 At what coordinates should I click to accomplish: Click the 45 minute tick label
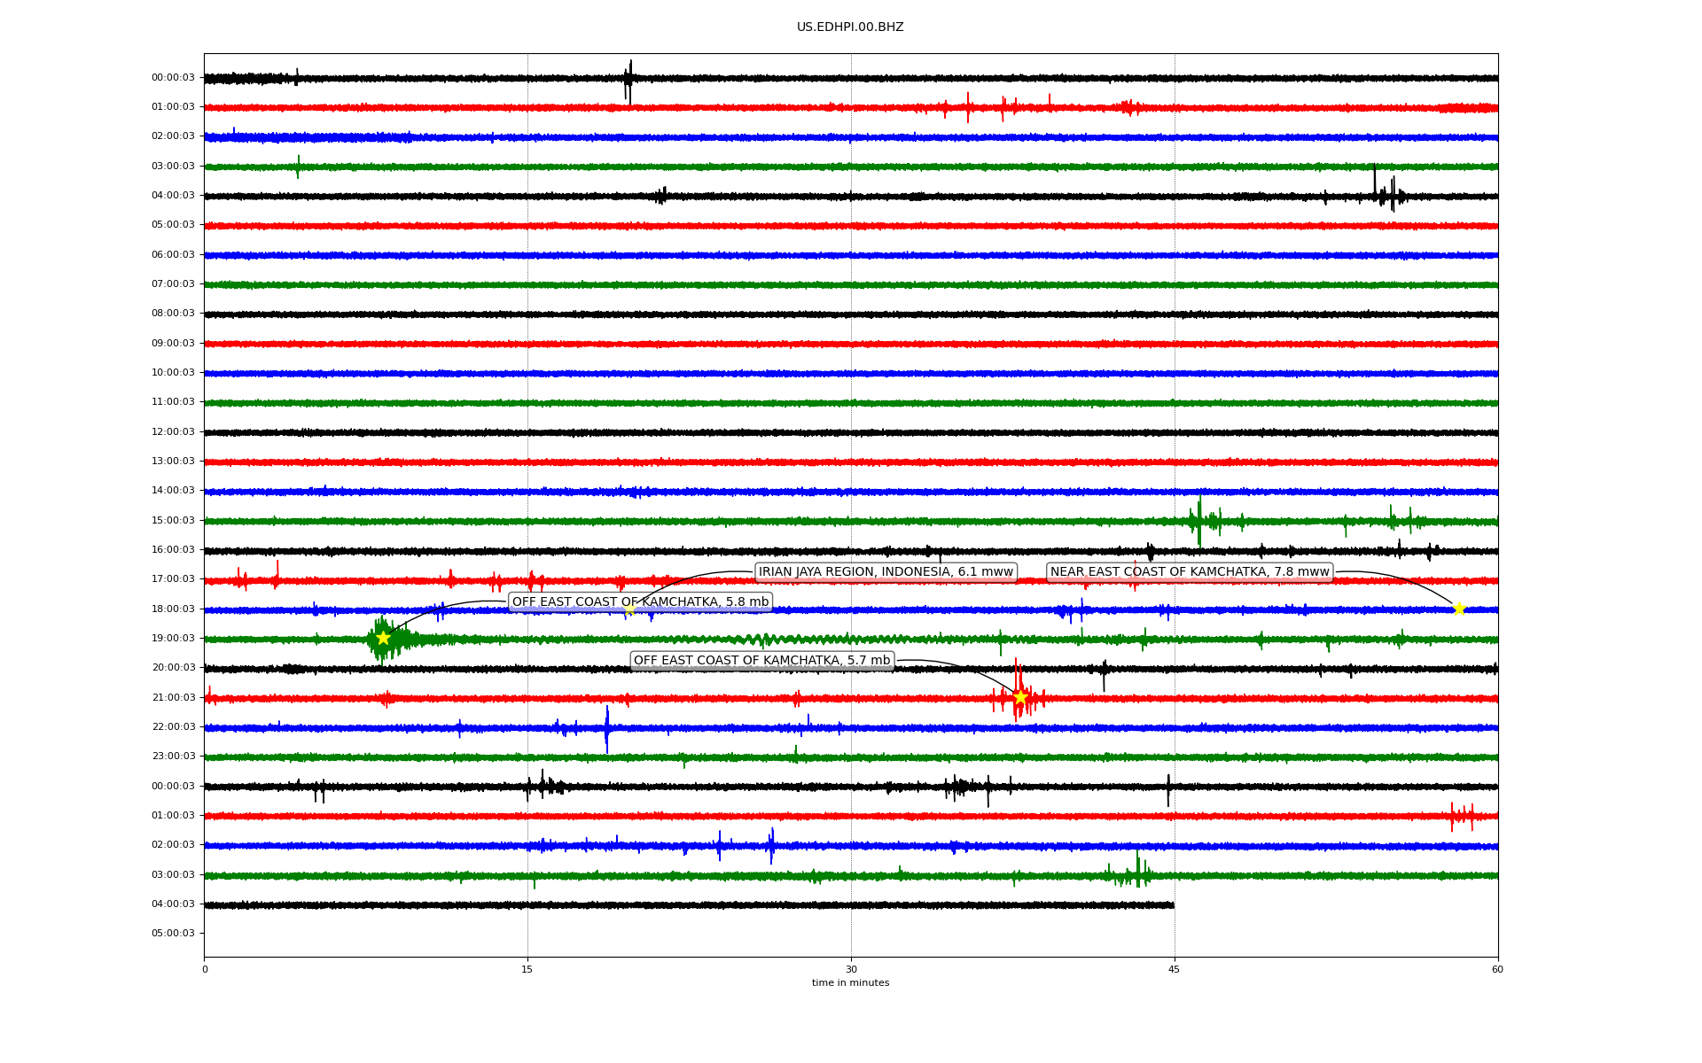[x=1174, y=969]
